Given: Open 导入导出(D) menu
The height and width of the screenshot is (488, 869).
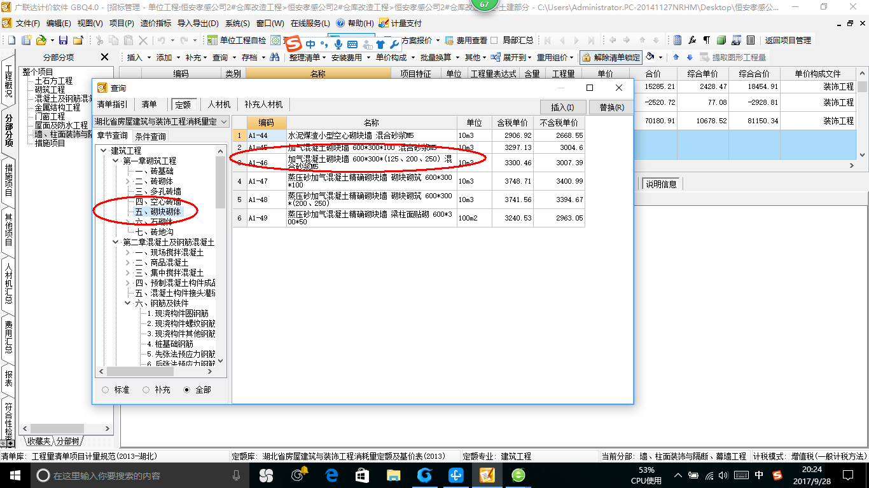Looking at the screenshot, I should click(x=198, y=23).
